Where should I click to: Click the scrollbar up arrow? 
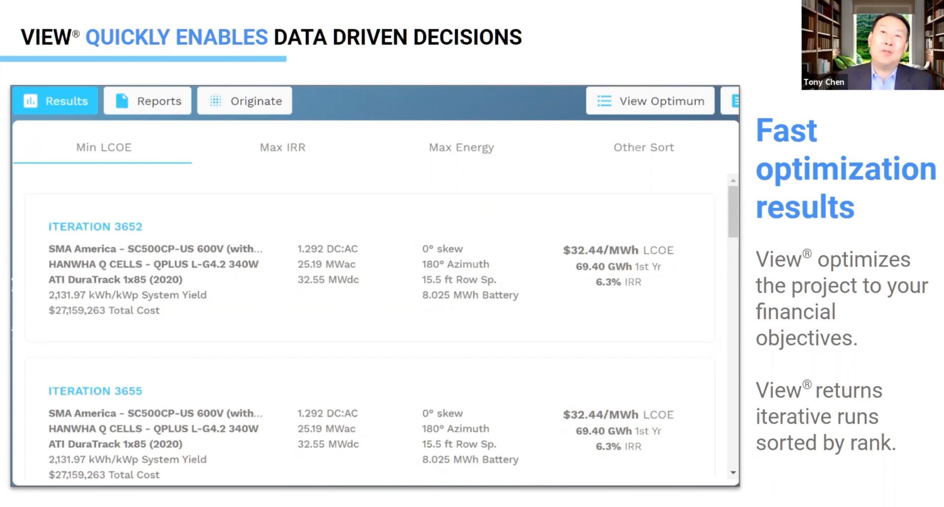(733, 180)
